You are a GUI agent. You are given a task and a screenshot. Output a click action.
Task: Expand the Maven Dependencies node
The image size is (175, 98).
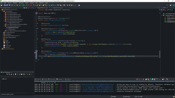click(3, 37)
